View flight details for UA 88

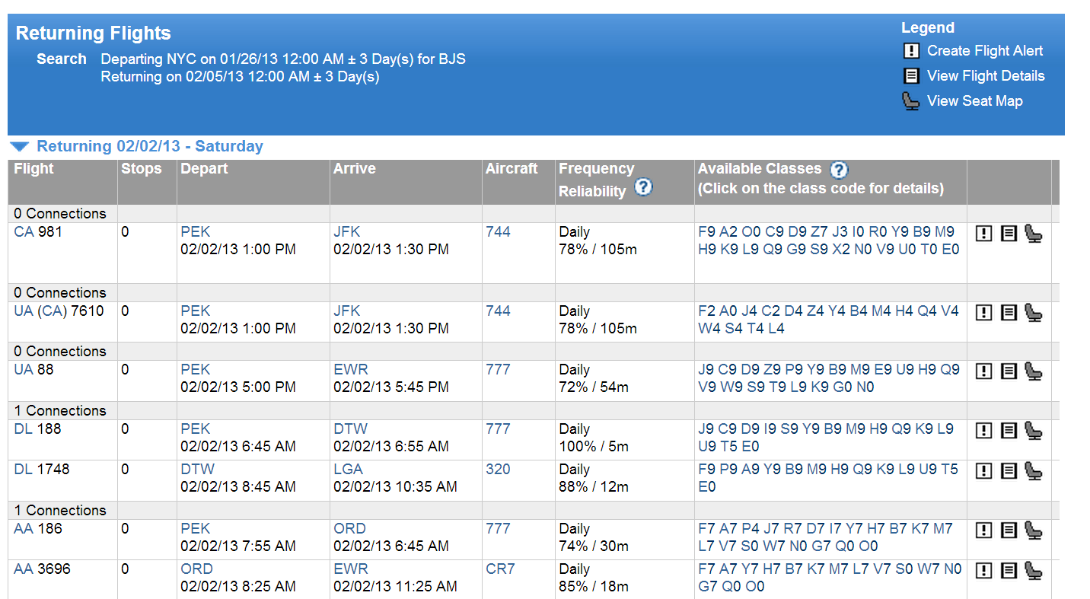coord(1009,371)
